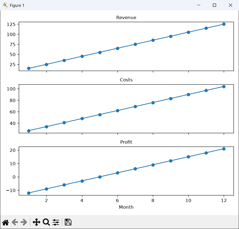Click the Profit y-axis tick label 20

(x=13, y=150)
